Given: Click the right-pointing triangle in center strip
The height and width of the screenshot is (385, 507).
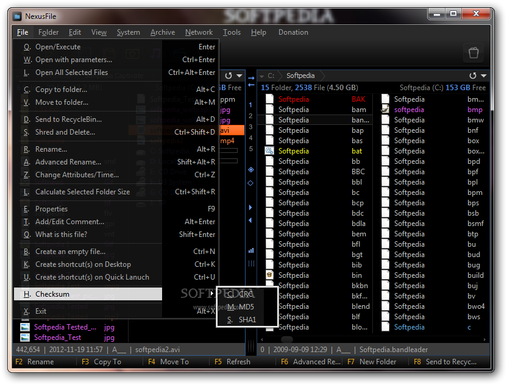Looking at the screenshot, I should click(x=250, y=208).
